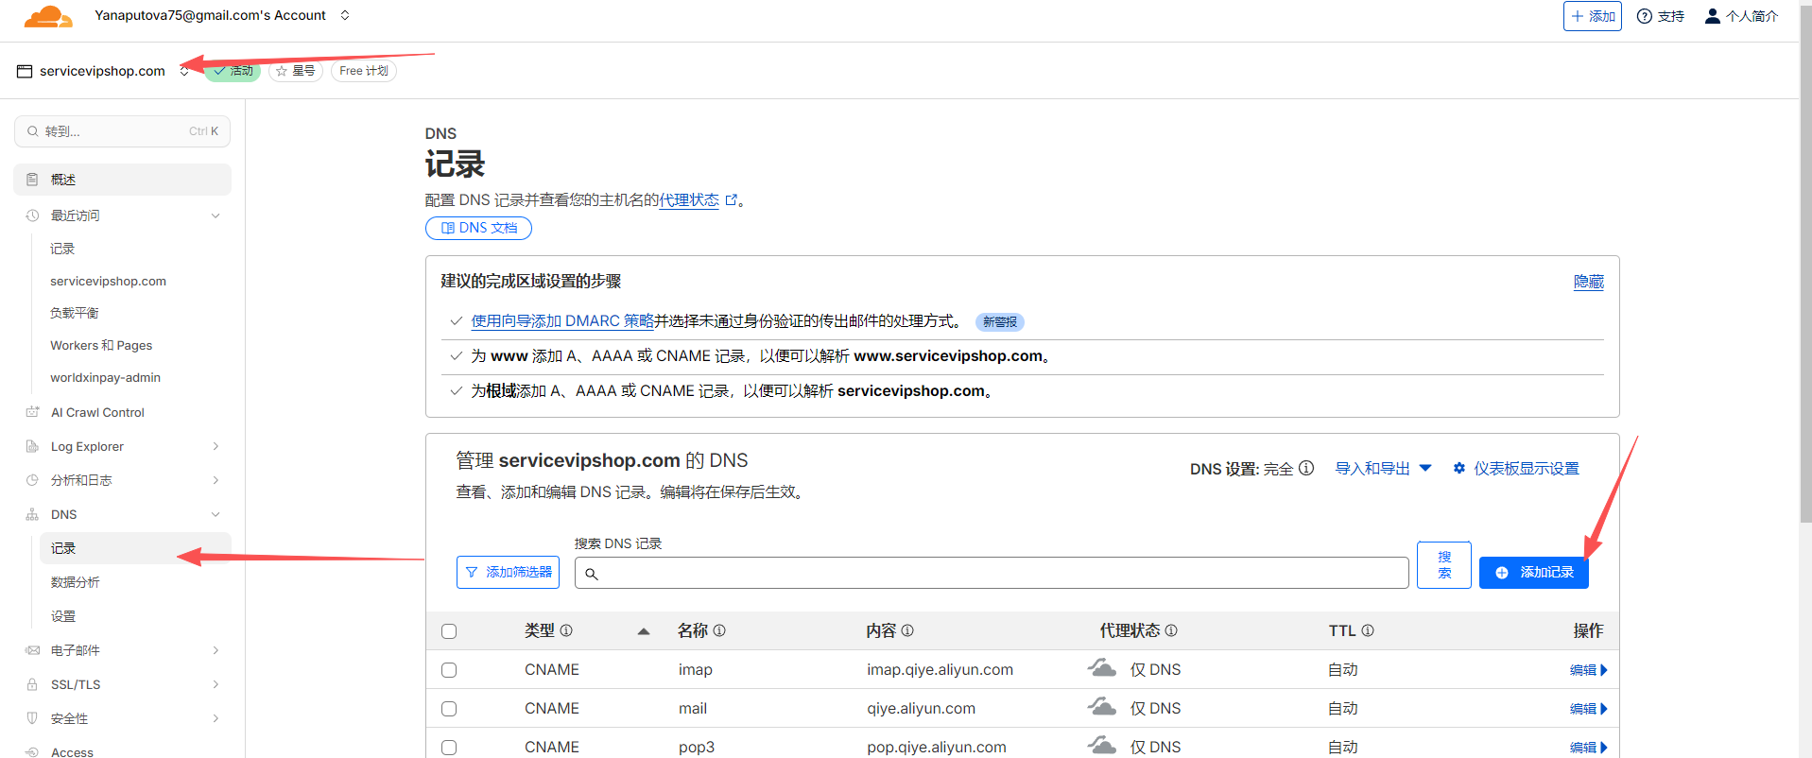Click the info icon next to 类型 header
The height and width of the screenshot is (758, 1812).
point(566,630)
